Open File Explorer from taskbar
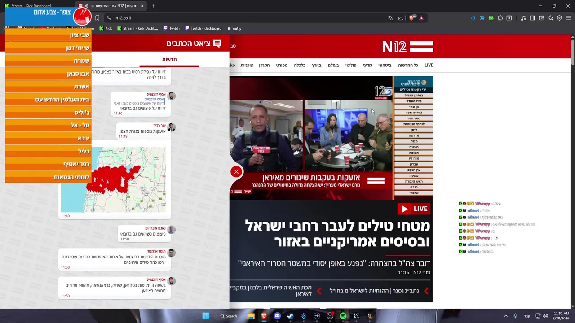575x323 pixels. coord(251,316)
